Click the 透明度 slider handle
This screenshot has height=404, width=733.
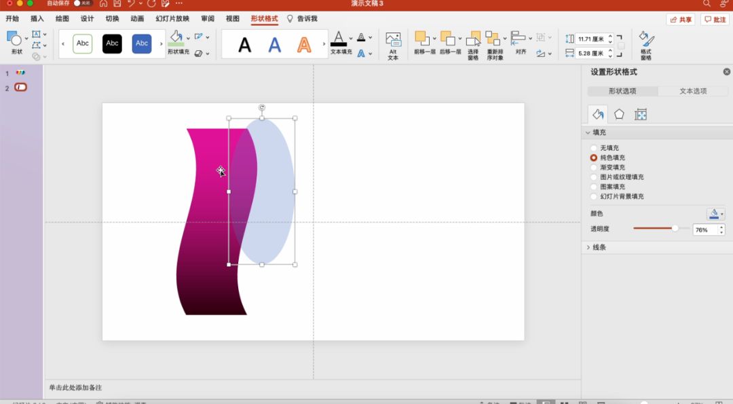(x=675, y=229)
